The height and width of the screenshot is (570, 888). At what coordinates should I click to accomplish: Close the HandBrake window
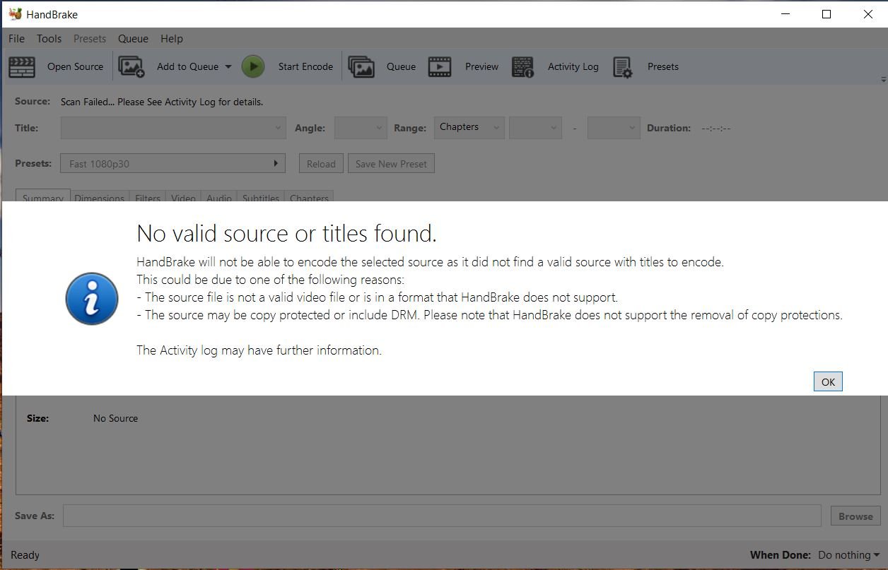click(x=867, y=14)
